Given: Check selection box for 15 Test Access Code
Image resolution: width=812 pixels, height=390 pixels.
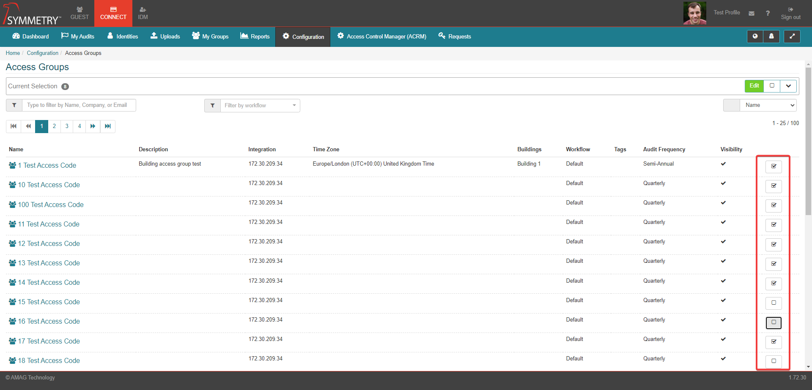Looking at the screenshot, I should click(x=774, y=303).
